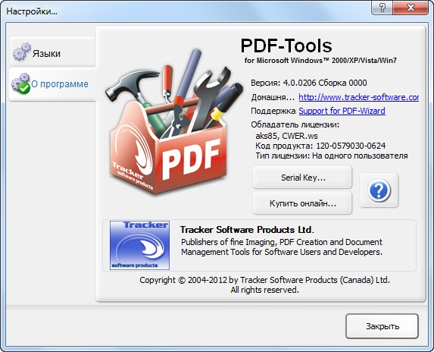Viewport: 434px width, 352px height.
Task: Click the Купить онлайн... button
Action: 302,203
